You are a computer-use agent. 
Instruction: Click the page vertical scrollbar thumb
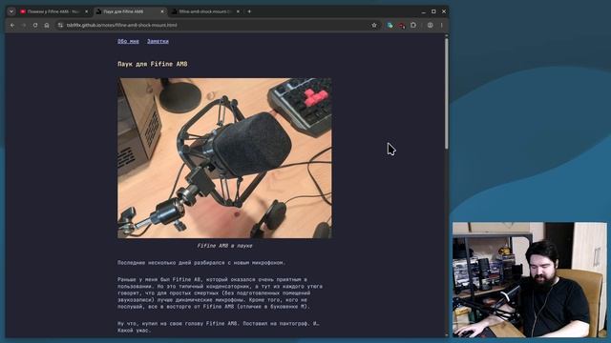coord(447,93)
